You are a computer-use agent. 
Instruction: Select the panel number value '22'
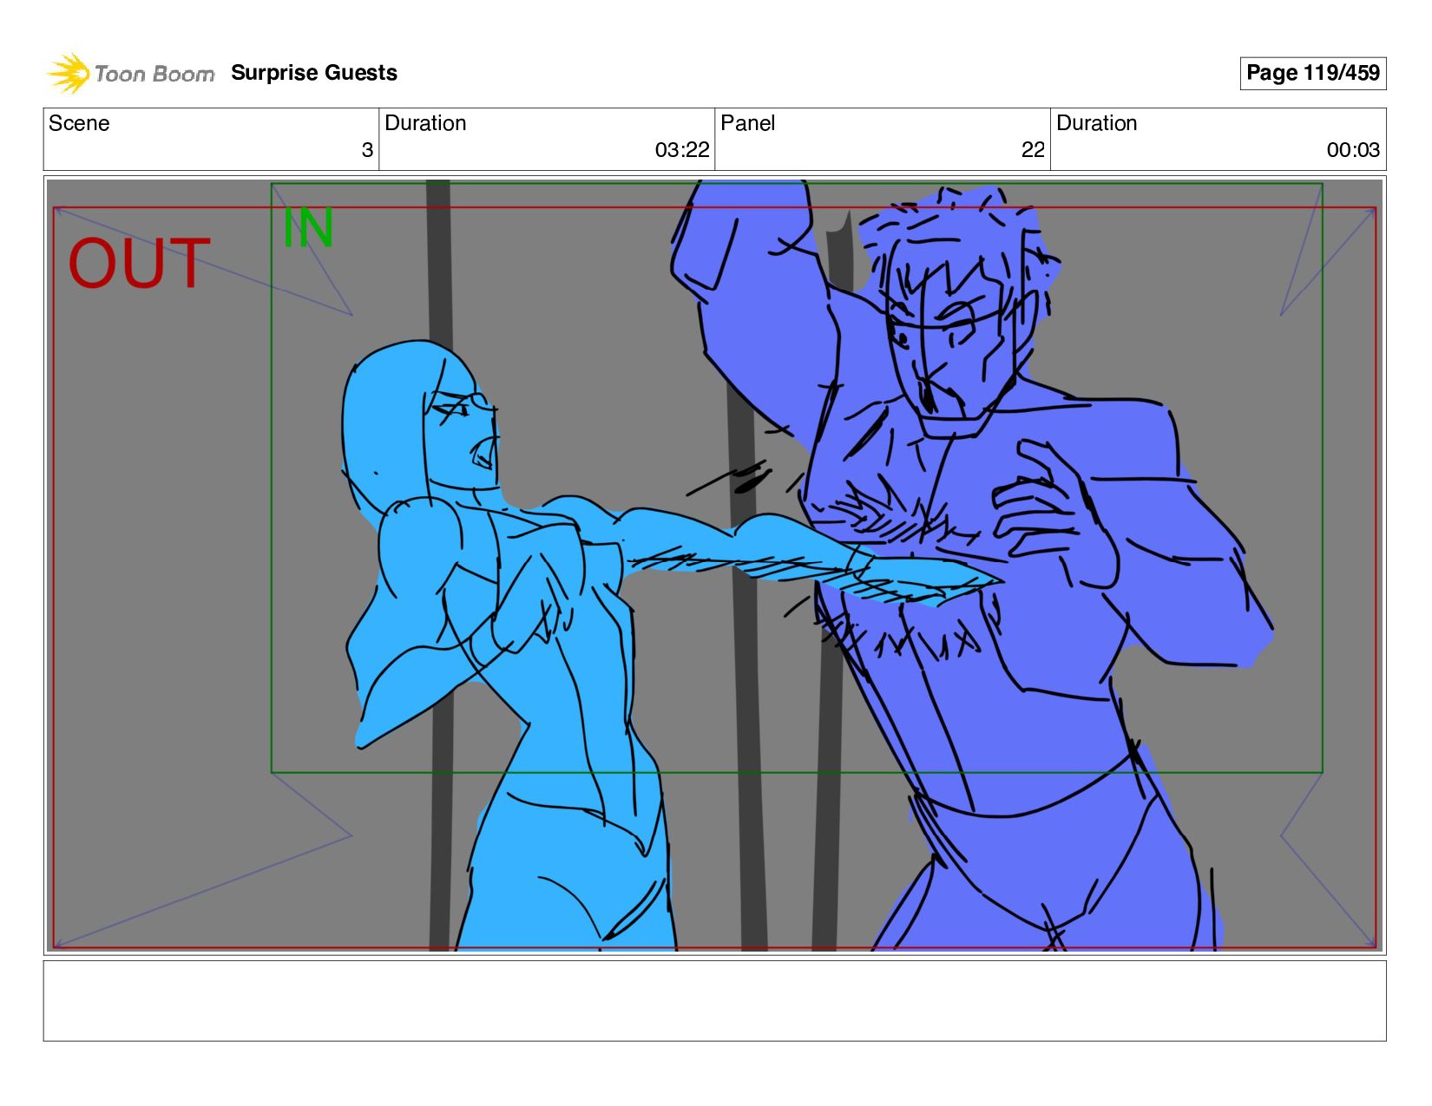click(x=1033, y=150)
